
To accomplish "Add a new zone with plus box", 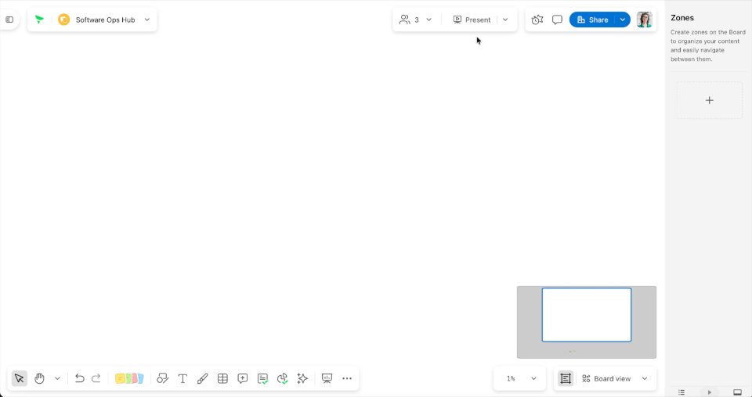I will (710, 100).
